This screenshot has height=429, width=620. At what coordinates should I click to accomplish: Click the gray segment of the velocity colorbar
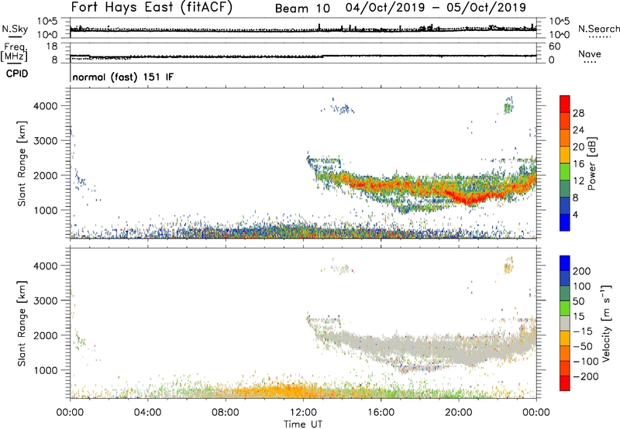565,323
